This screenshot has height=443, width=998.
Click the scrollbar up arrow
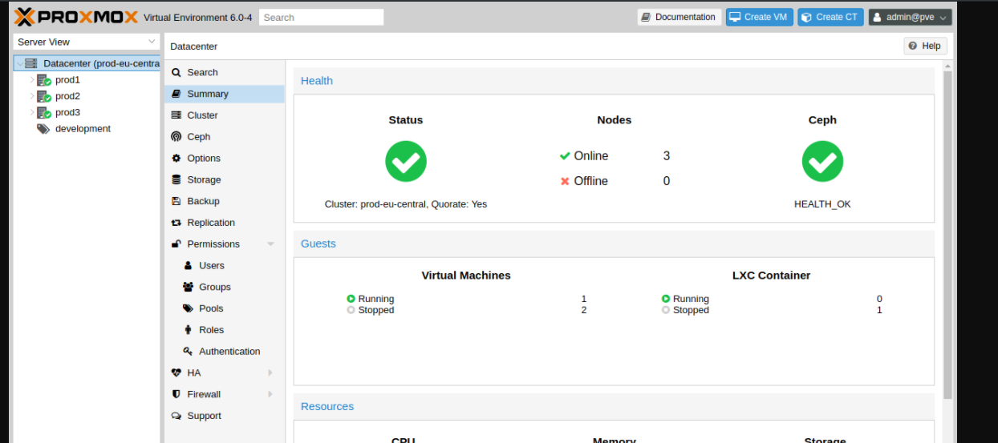pyautogui.click(x=947, y=66)
